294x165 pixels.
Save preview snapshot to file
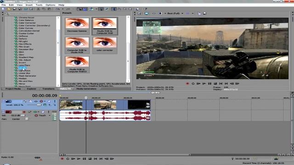click(x=204, y=13)
